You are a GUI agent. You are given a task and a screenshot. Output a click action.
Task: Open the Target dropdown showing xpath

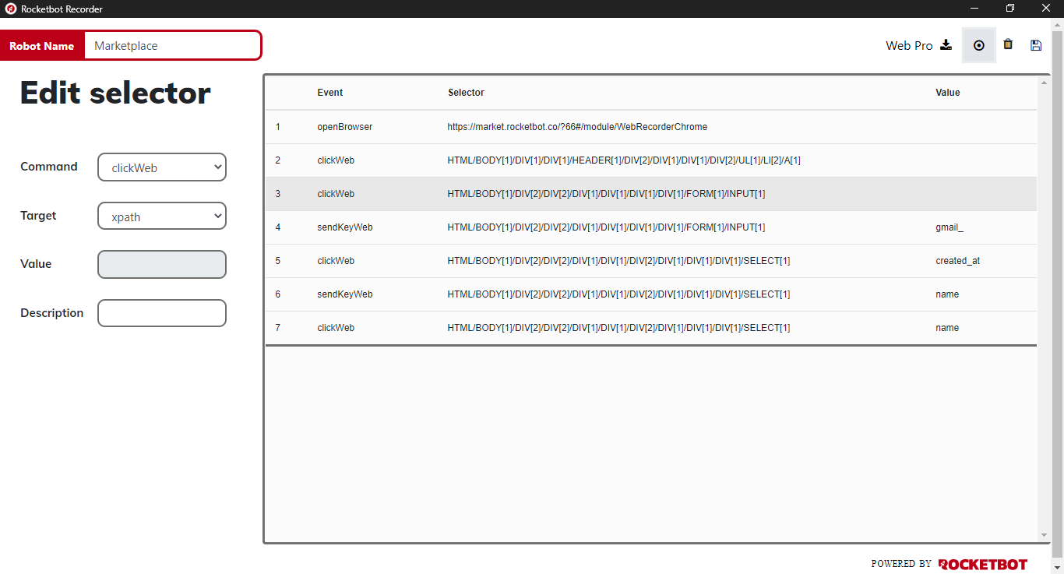[162, 217]
